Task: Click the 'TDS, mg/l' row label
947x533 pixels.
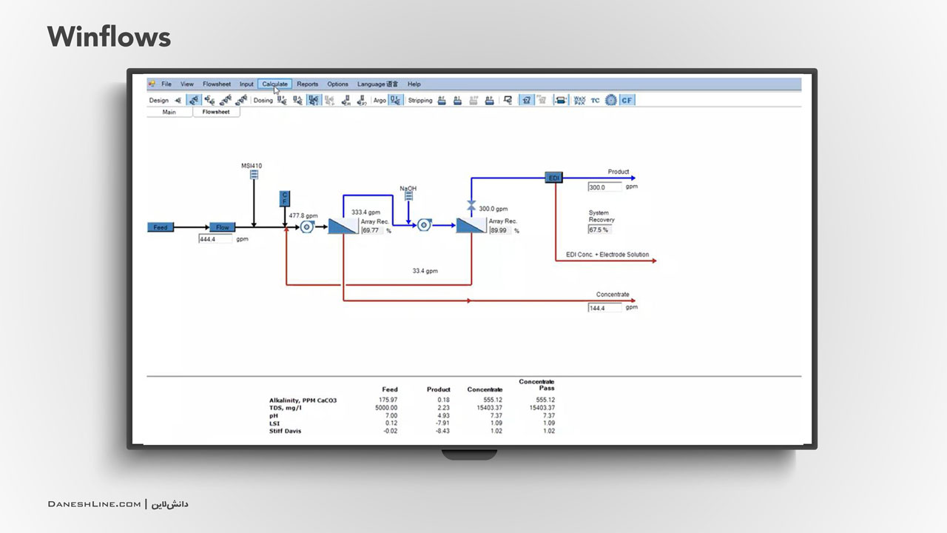Action: tap(286, 408)
